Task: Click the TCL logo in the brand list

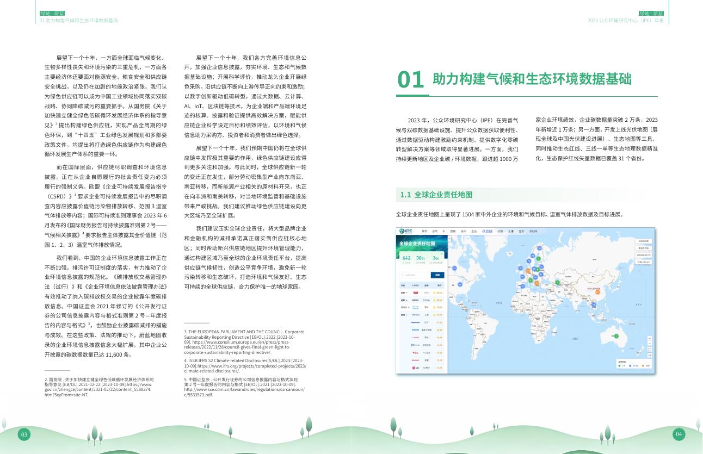Action: pyautogui.click(x=416, y=352)
